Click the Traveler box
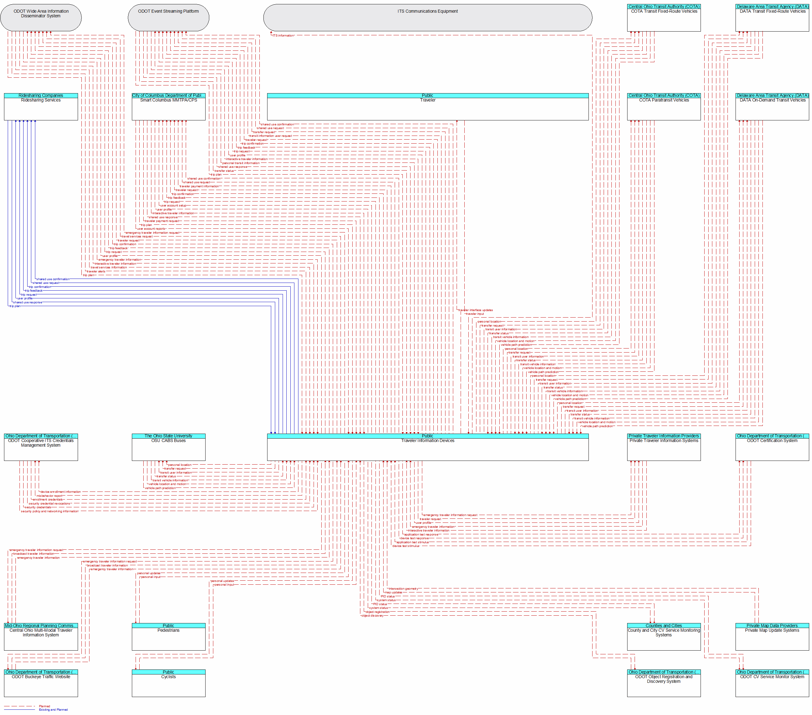 428,107
